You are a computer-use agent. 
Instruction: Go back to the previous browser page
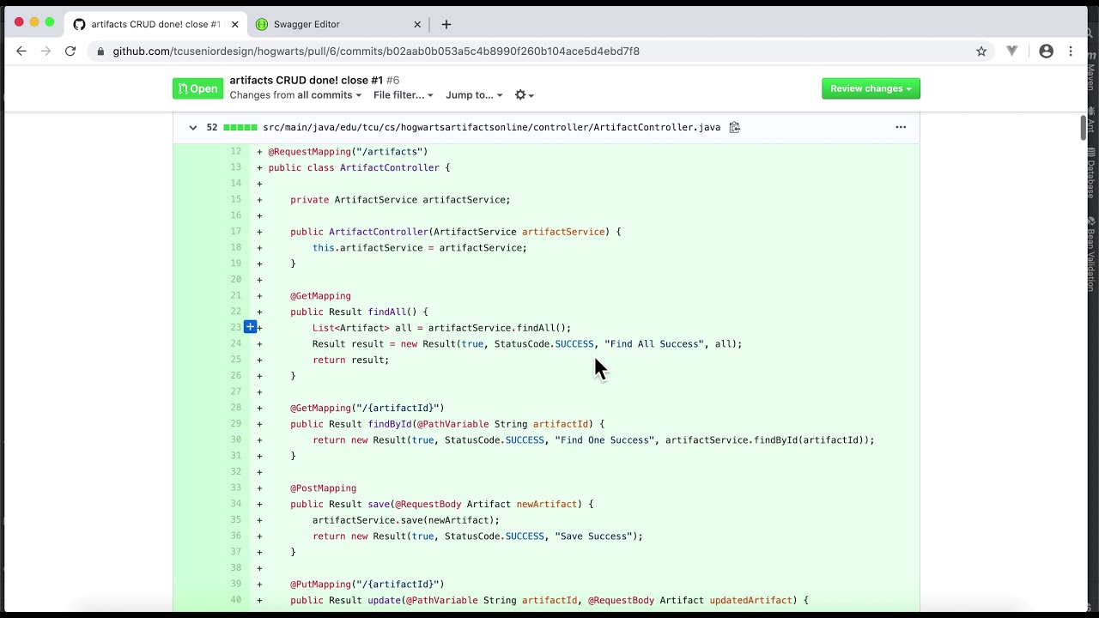[21, 51]
